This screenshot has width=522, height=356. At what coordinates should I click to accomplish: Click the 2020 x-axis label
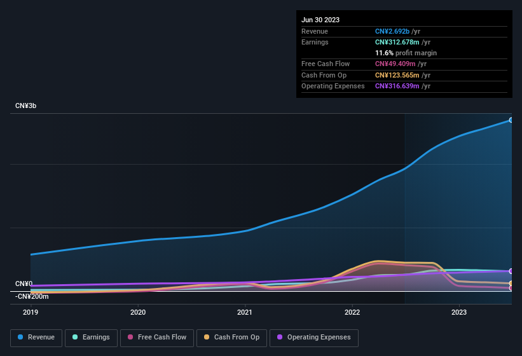tap(138, 312)
